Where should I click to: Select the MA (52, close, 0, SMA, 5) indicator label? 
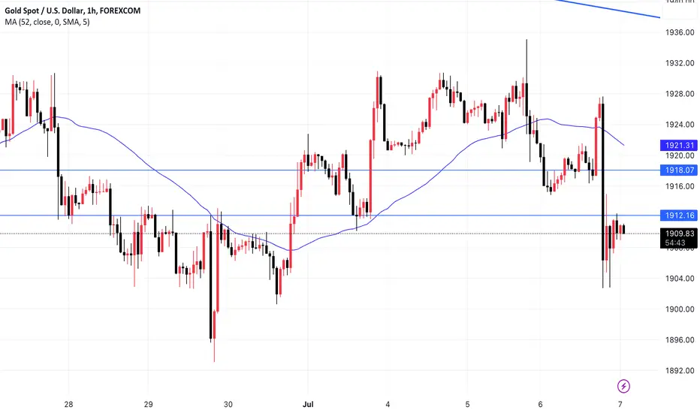[x=47, y=22]
